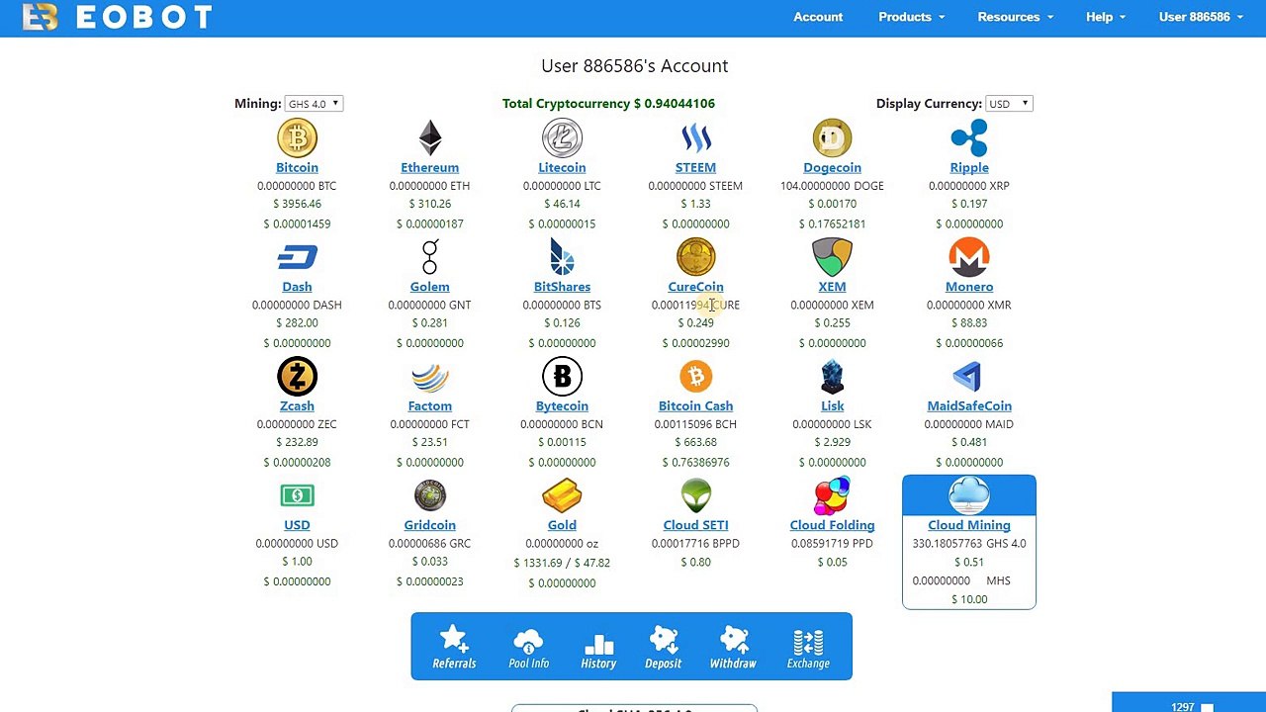Image resolution: width=1266 pixels, height=712 pixels.
Task: Click the 330.18057763 GHS 4.0 balance
Action: tap(969, 544)
